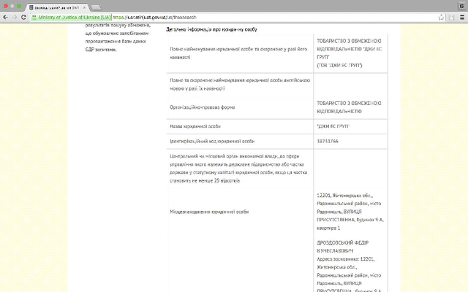This screenshot has height=292, width=468.
Task: Click the browser back arrow
Action: point(5,16)
